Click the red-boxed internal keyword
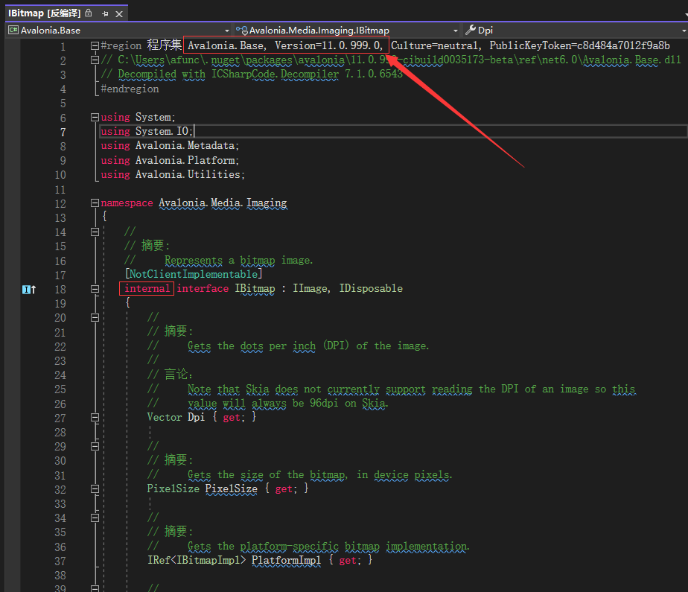Screen dimensions: 688x592 (x=146, y=288)
